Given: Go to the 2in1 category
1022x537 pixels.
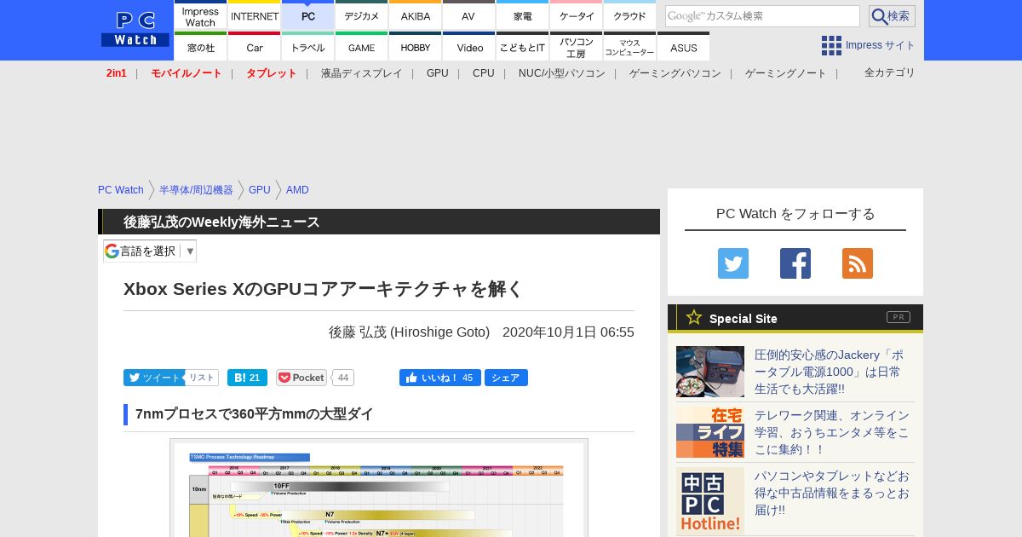Looking at the screenshot, I should (x=117, y=73).
